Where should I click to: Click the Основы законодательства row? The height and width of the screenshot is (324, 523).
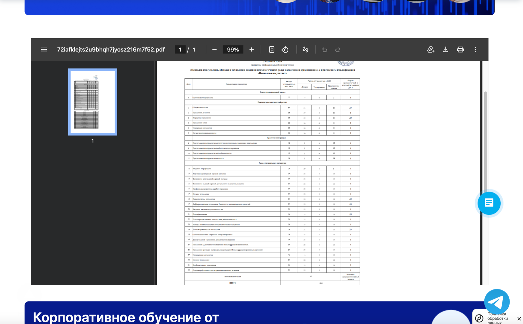[272, 98]
